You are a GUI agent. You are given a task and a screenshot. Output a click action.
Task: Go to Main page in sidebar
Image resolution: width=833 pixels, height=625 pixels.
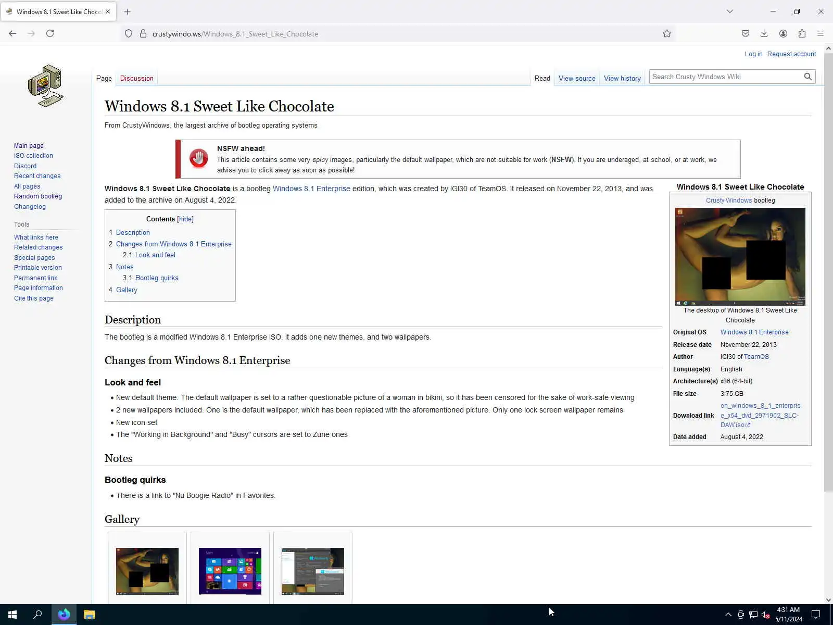(29, 146)
